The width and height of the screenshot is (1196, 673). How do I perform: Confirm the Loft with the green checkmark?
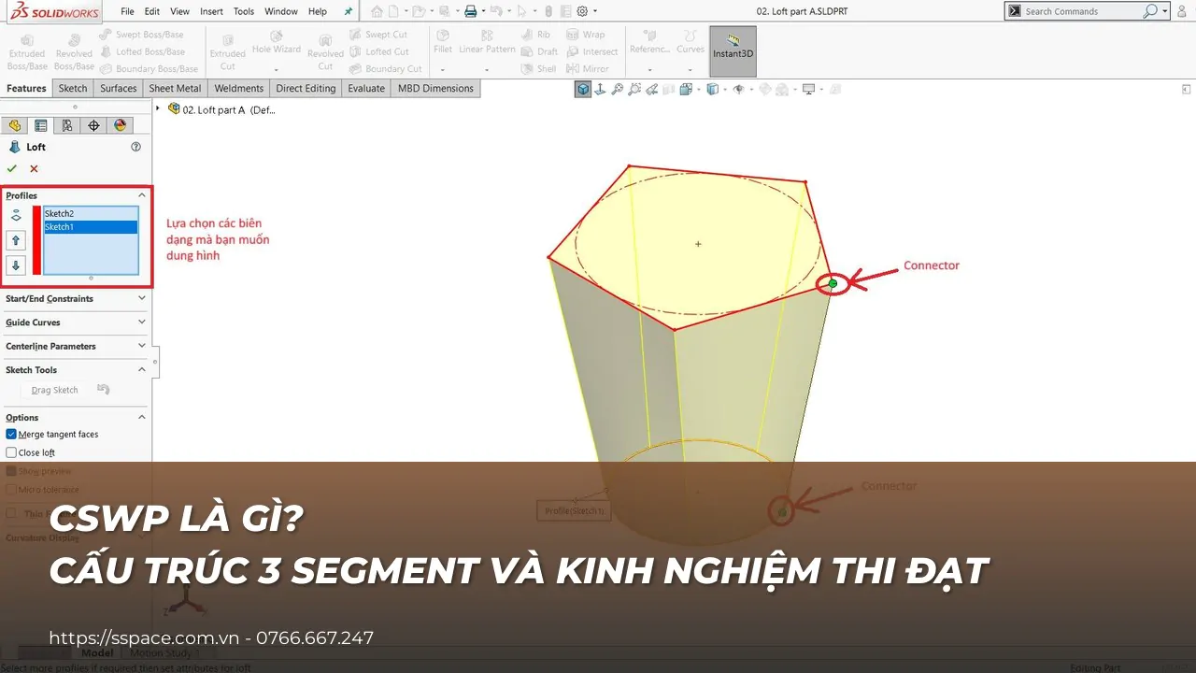12,168
